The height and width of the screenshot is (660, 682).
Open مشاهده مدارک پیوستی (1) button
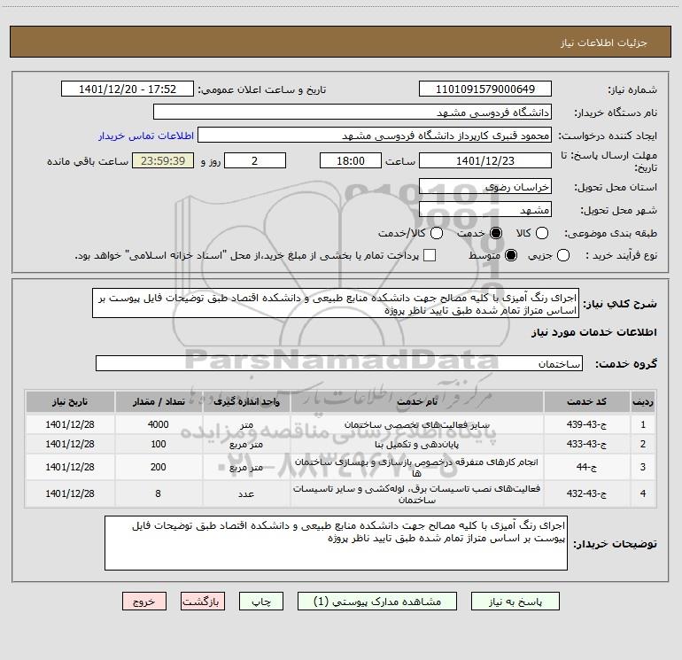(x=377, y=602)
